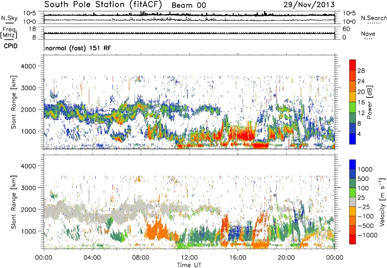This screenshot has width=387, height=268.
Task: Click "Slant Range [km]" label of velocity panel
Action: [14, 202]
